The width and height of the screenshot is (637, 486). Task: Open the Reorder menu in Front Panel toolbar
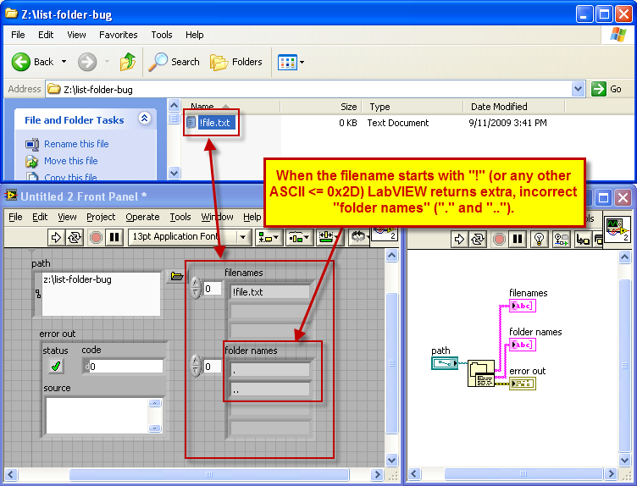click(x=358, y=237)
